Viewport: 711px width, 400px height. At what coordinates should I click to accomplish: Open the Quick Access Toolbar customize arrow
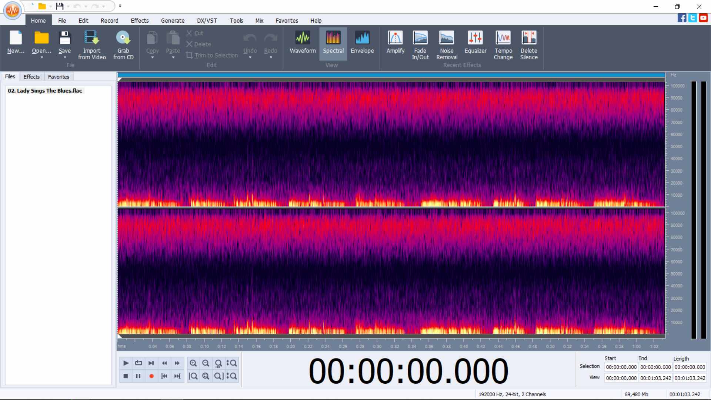[120, 6]
